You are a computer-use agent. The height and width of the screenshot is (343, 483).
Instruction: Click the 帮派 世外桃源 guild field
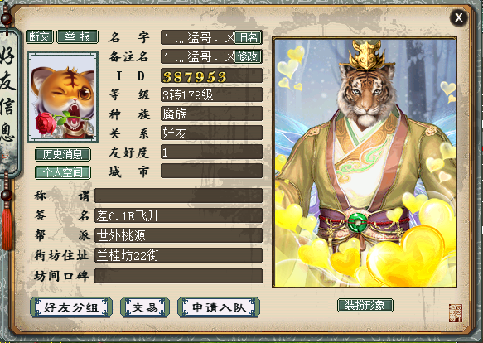pos(179,235)
